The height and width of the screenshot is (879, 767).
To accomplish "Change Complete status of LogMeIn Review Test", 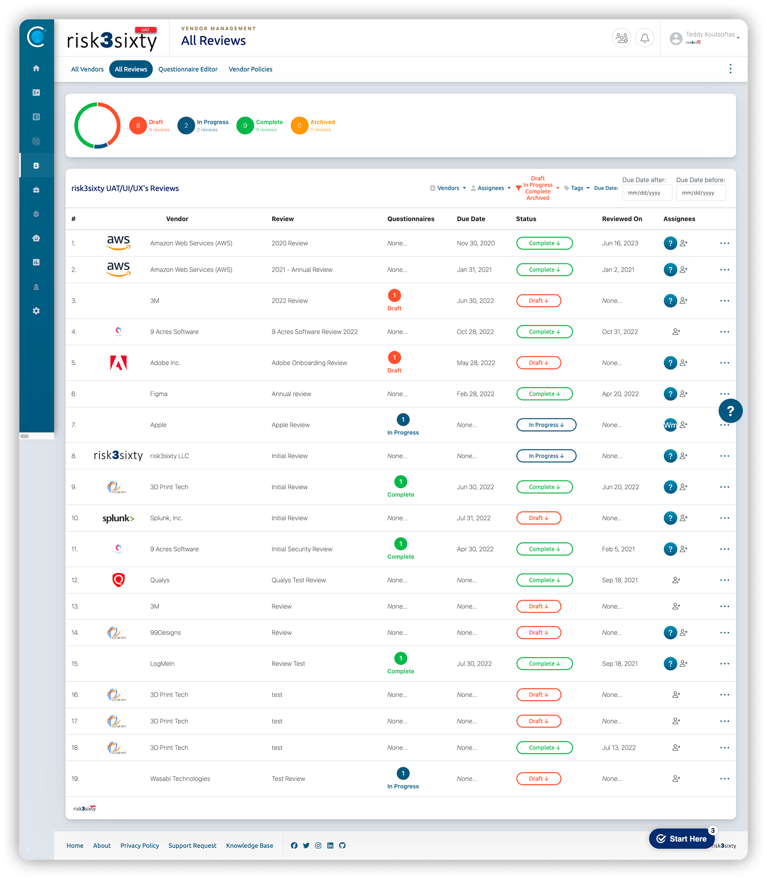I will tap(544, 664).
